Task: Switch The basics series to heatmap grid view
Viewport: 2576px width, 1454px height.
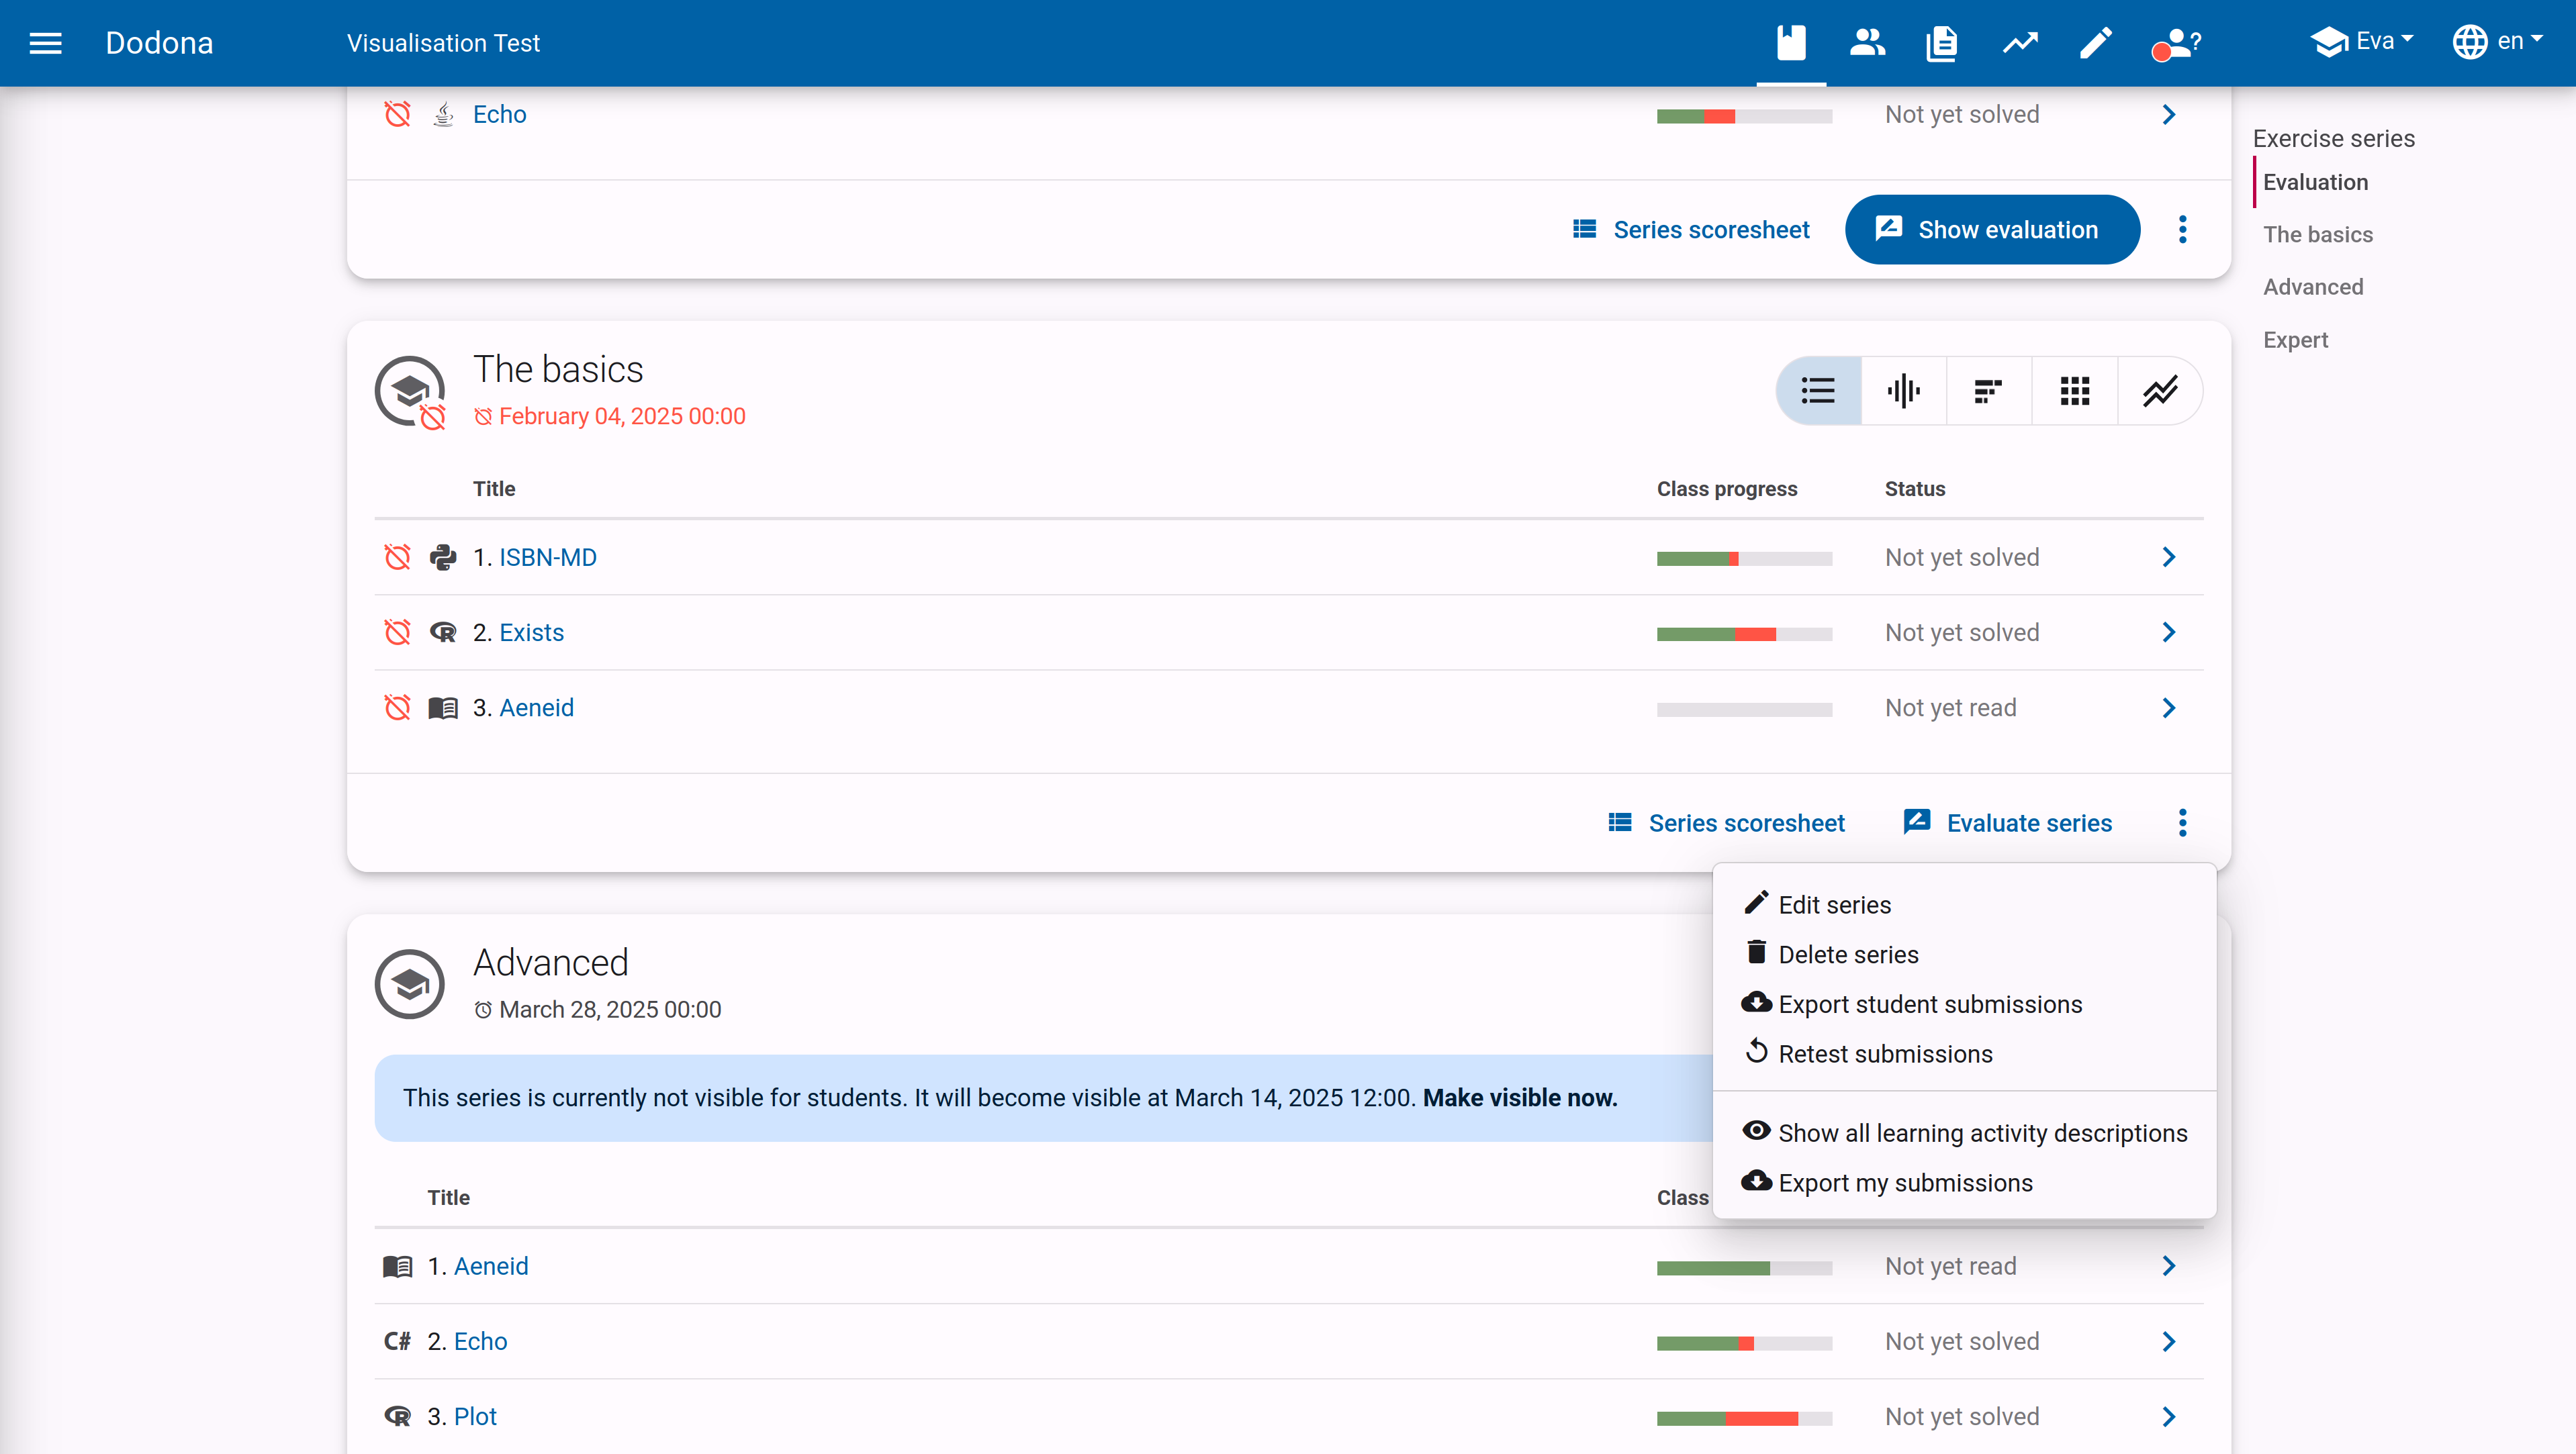Action: pos(2075,391)
